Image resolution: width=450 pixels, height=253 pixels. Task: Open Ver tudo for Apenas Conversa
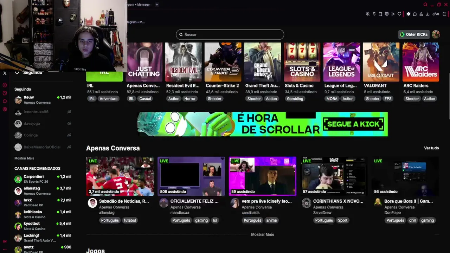click(x=431, y=148)
